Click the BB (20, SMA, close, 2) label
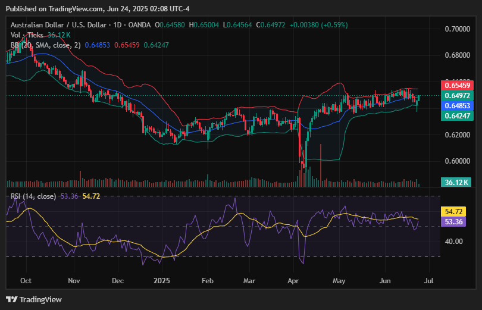482x310 pixels. click(x=45, y=45)
